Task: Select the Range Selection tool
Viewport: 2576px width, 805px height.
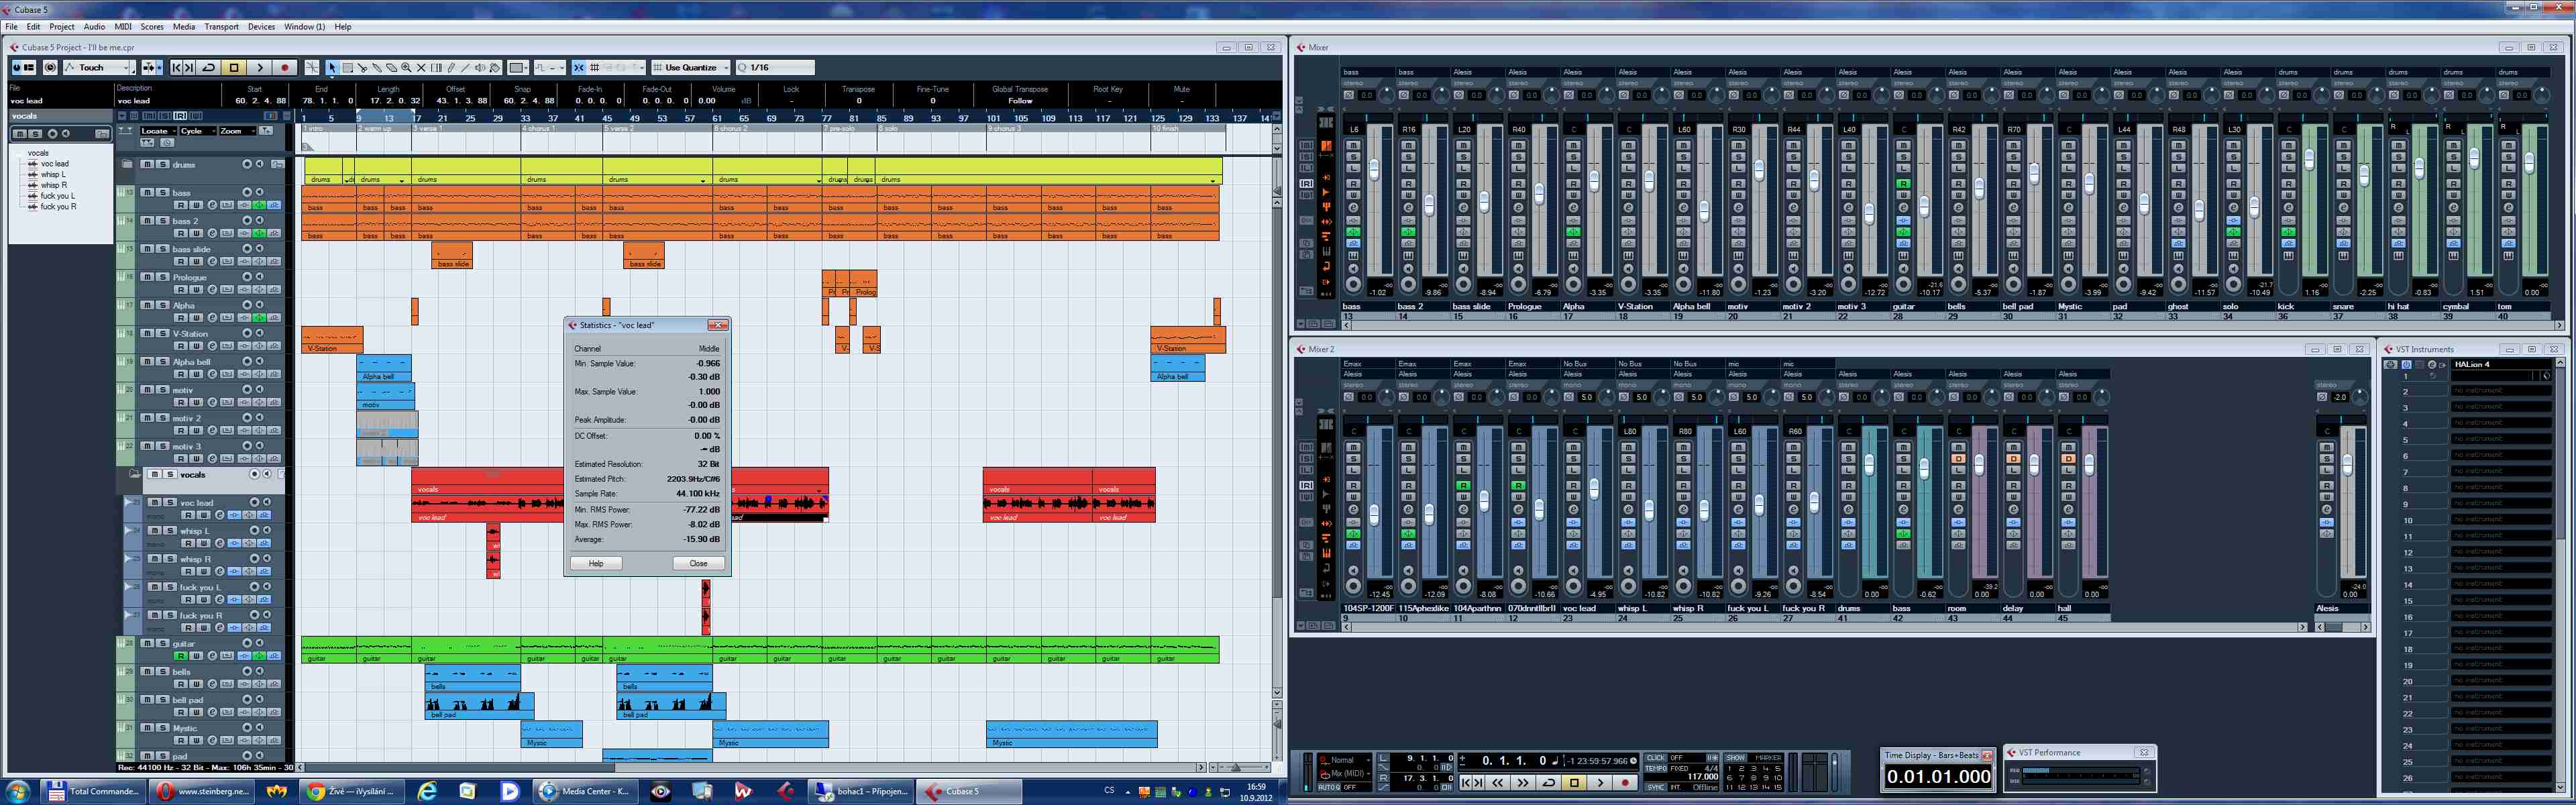Action: coord(347,68)
